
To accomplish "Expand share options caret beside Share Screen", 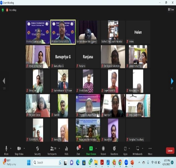I will point(96,149).
